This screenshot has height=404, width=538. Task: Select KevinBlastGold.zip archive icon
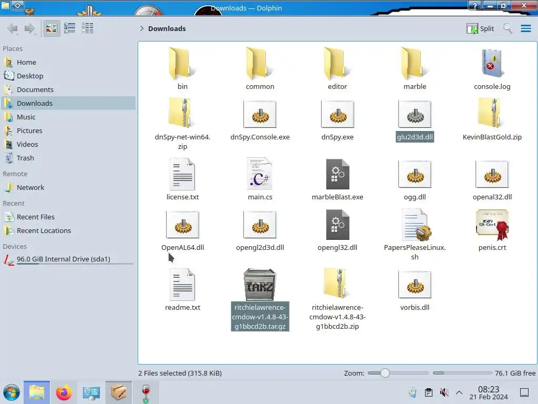[492, 113]
